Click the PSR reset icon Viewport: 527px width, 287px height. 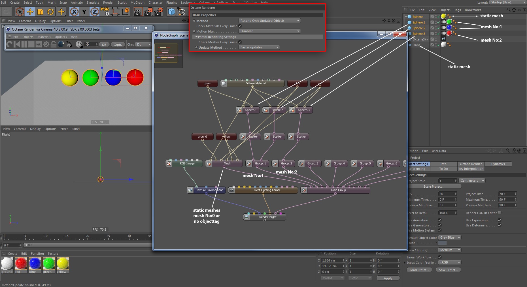click(x=105, y=11)
